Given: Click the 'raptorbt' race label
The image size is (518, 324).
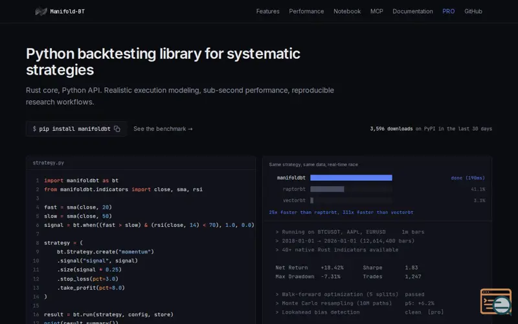Looking at the screenshot, I should point(294,189).
